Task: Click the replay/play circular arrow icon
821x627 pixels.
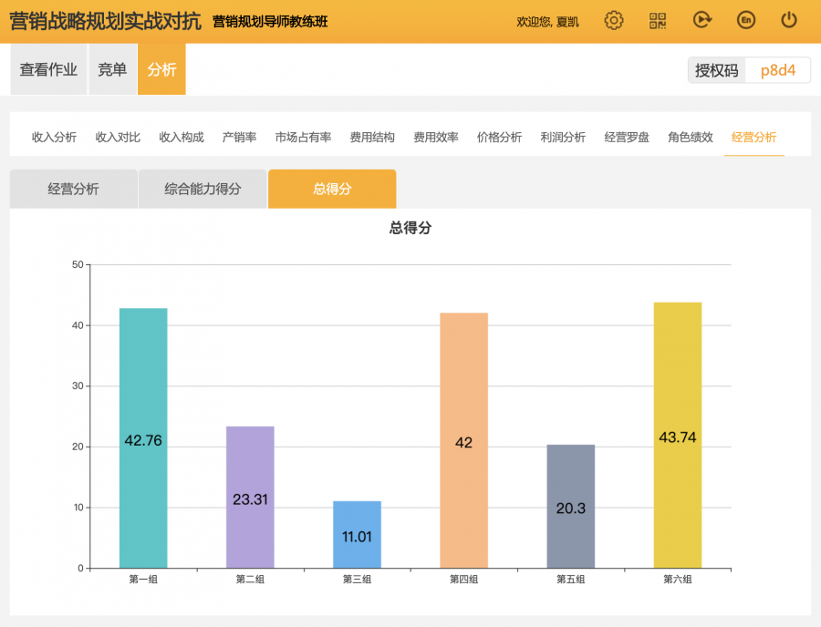Action: (701, 21)
